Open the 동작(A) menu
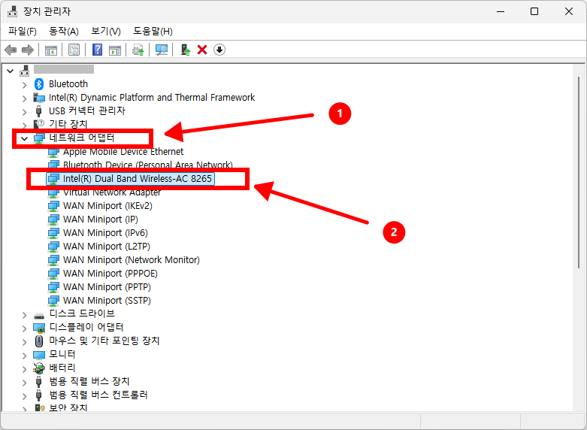Viewport: 587px width, 430px height. pyautogui.click(x=64, y=31)
